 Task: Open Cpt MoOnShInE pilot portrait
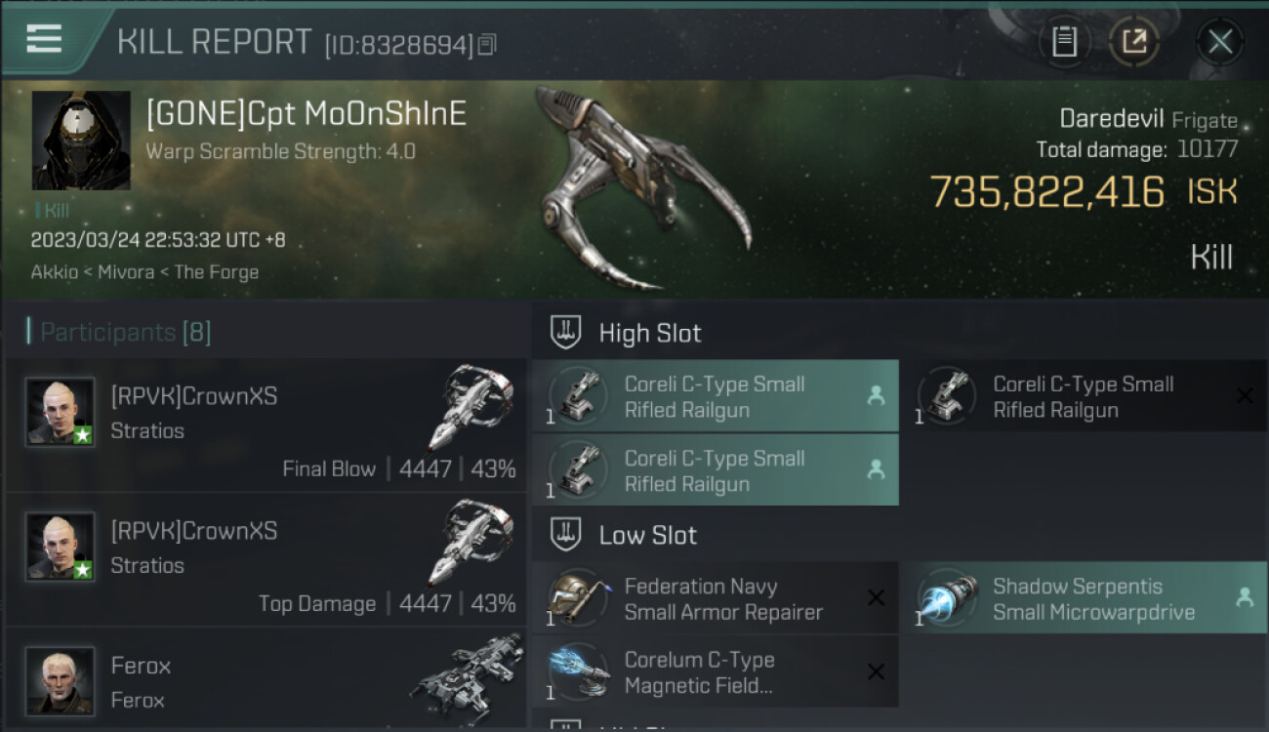tap(81, 141)
